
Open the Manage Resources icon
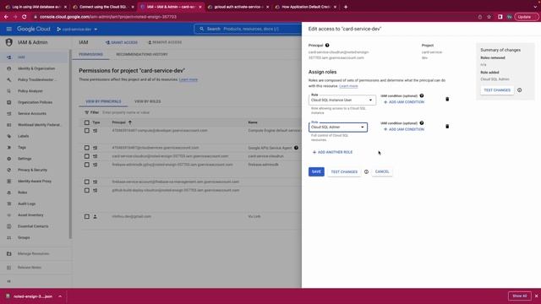pyautogui.click(x=9, y=253)
